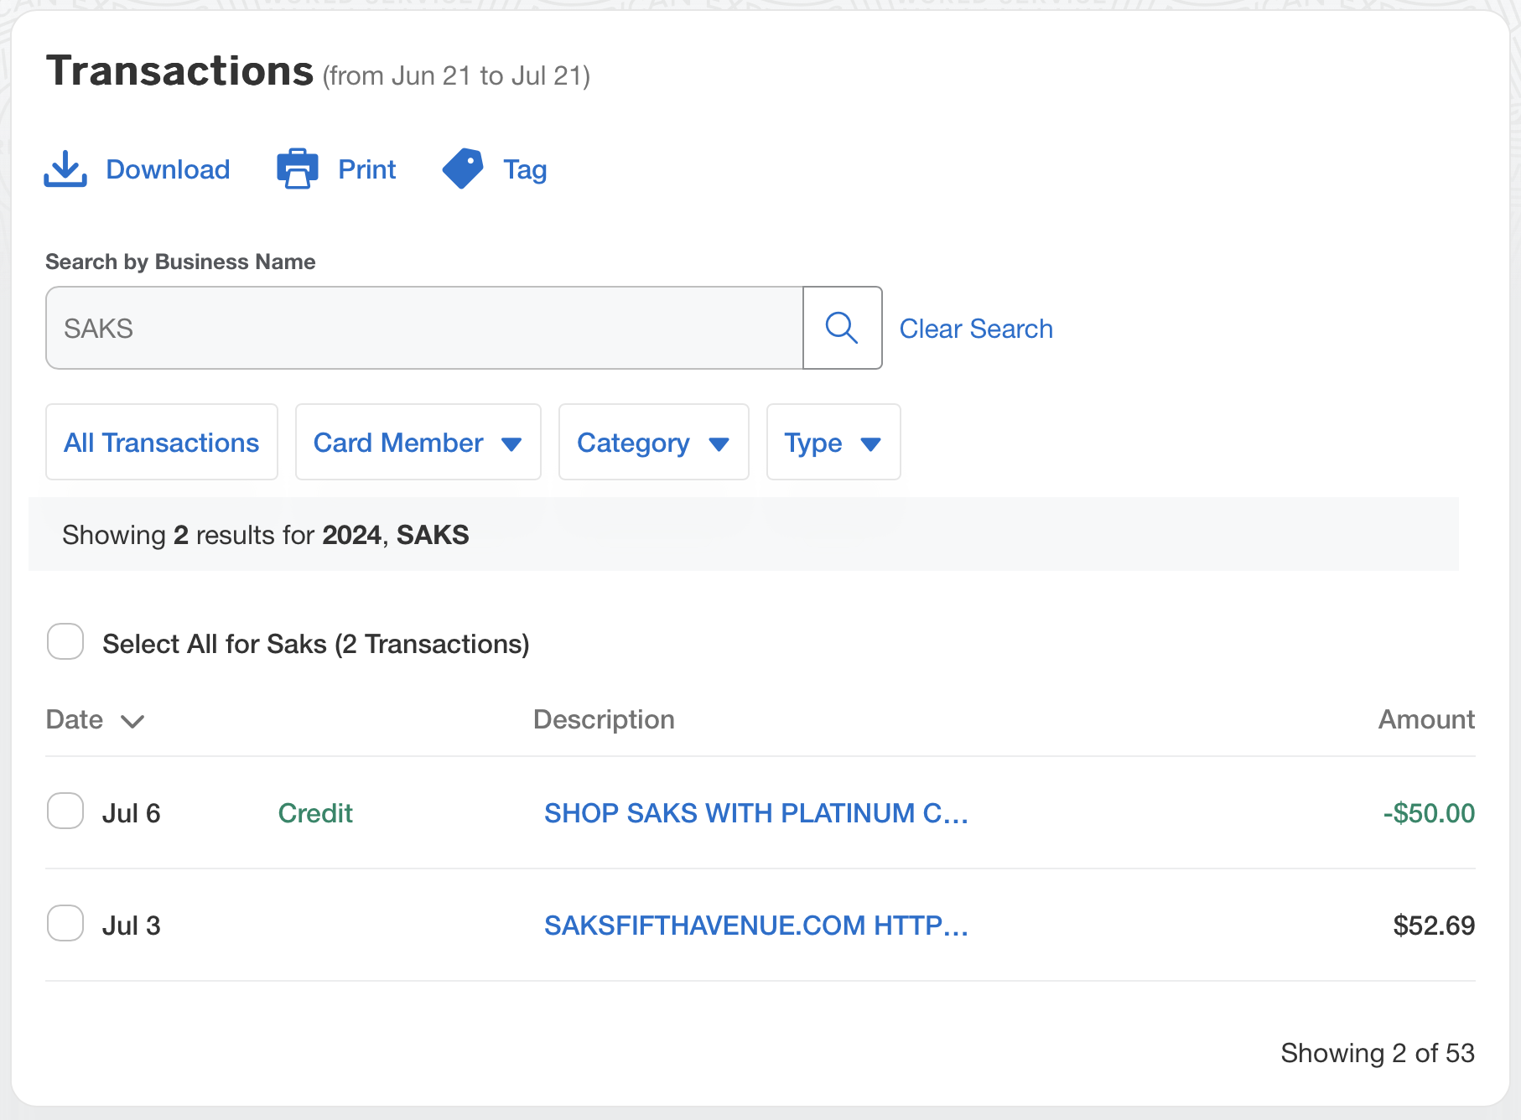Click the $52.69 amount
Viewport: 1521px width, 1120px height.
coord(1434,926)
